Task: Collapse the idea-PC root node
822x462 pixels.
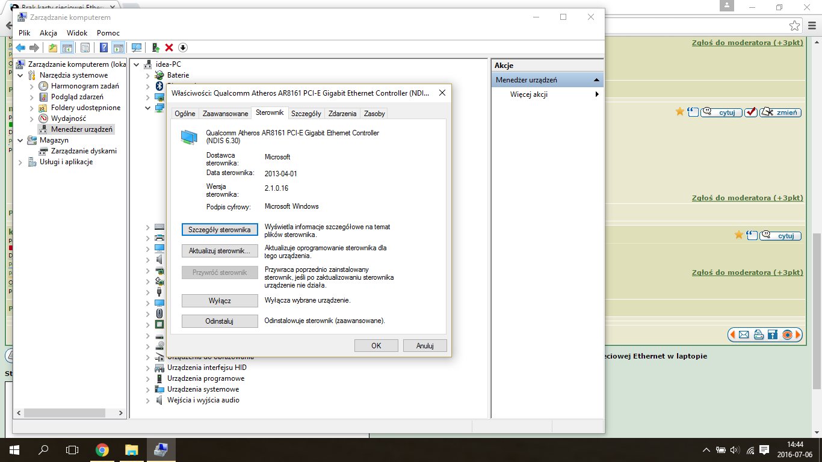Action: tap(137, 64)
